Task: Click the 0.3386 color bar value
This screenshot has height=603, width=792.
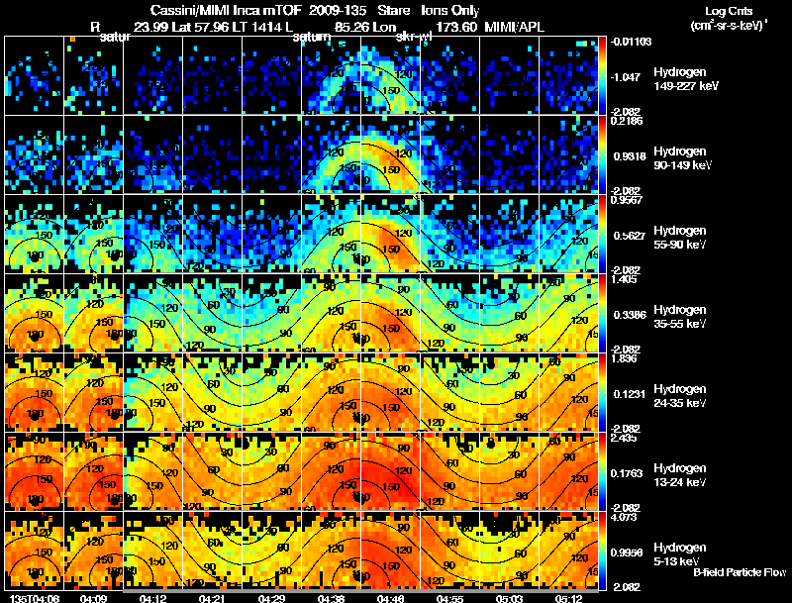Action: point(630,315)
